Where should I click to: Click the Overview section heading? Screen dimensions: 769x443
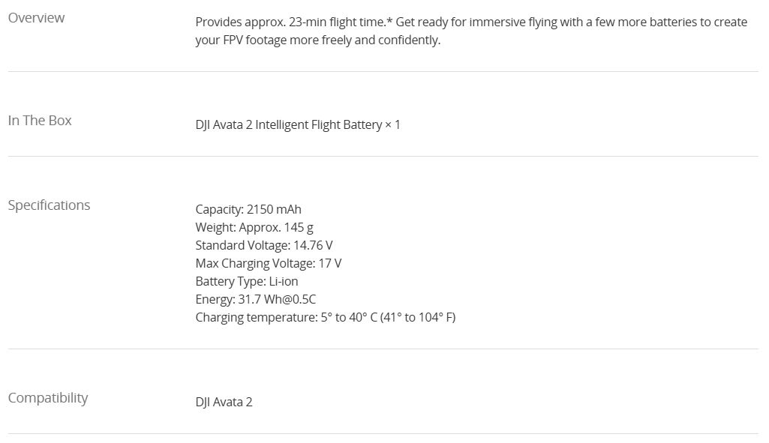36,18
